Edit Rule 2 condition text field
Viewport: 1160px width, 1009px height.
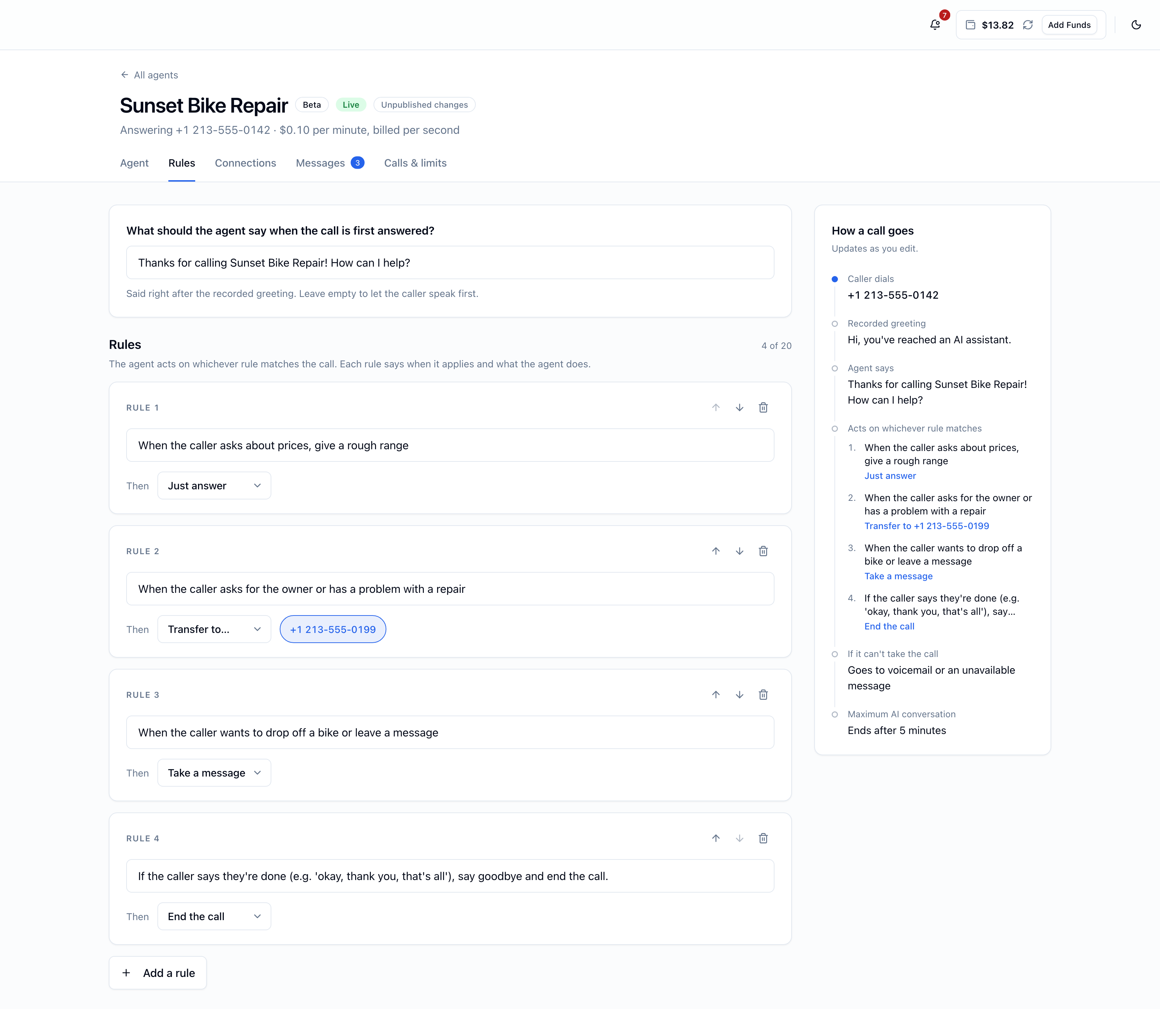[450, 589]
